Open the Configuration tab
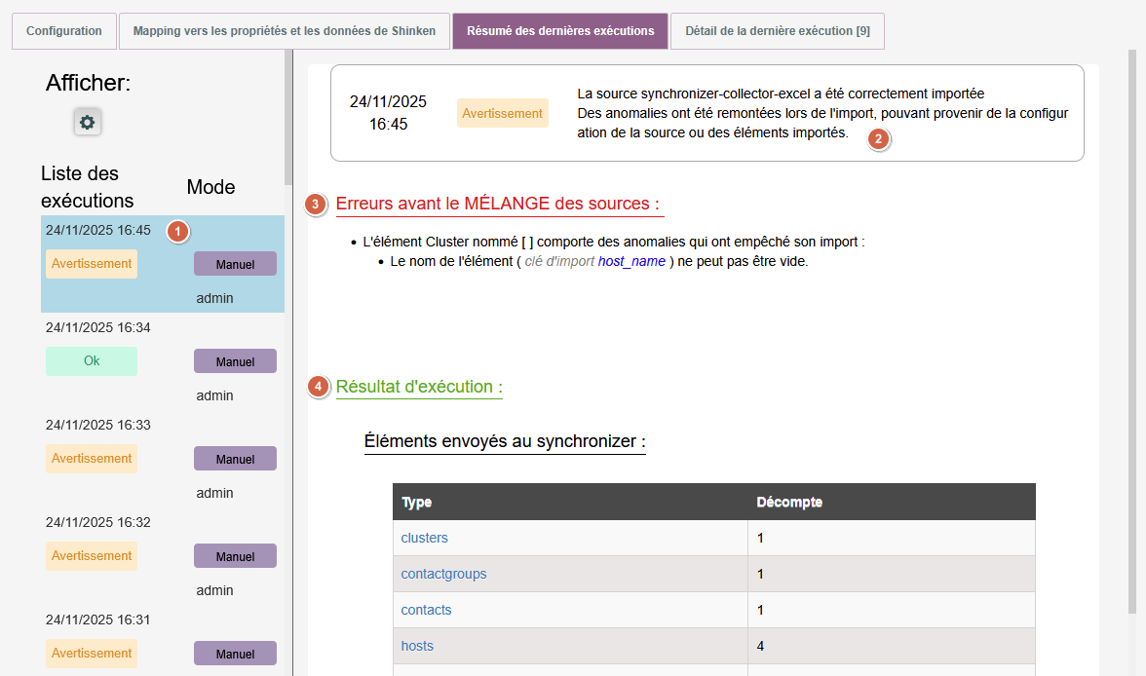 point(64,31)
